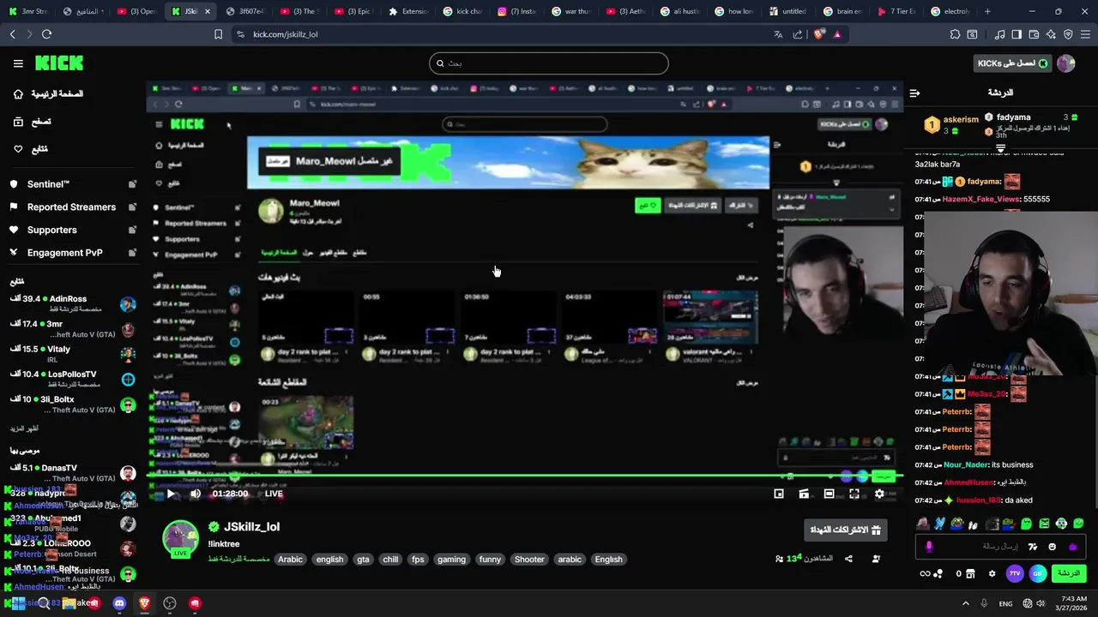Open the profile avatar menu

pos(1066,63)
